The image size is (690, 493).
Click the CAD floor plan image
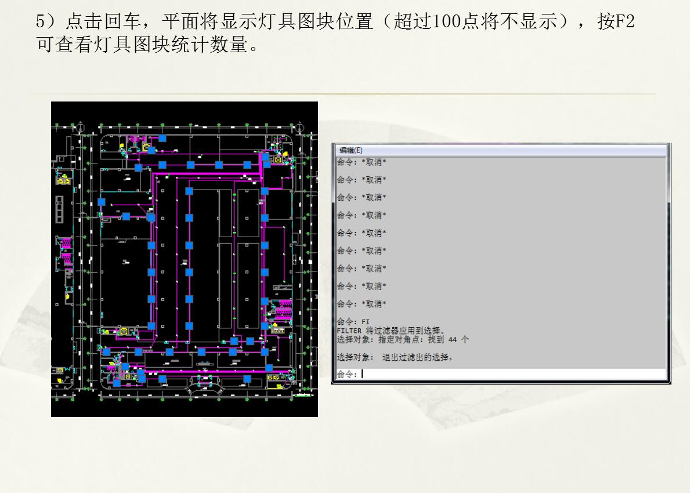point(185,259)
